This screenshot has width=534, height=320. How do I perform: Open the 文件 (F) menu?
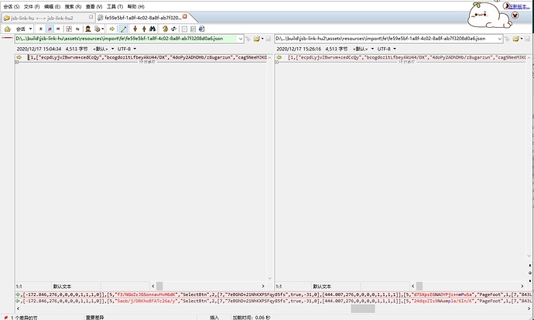click(x=32, y=6)
